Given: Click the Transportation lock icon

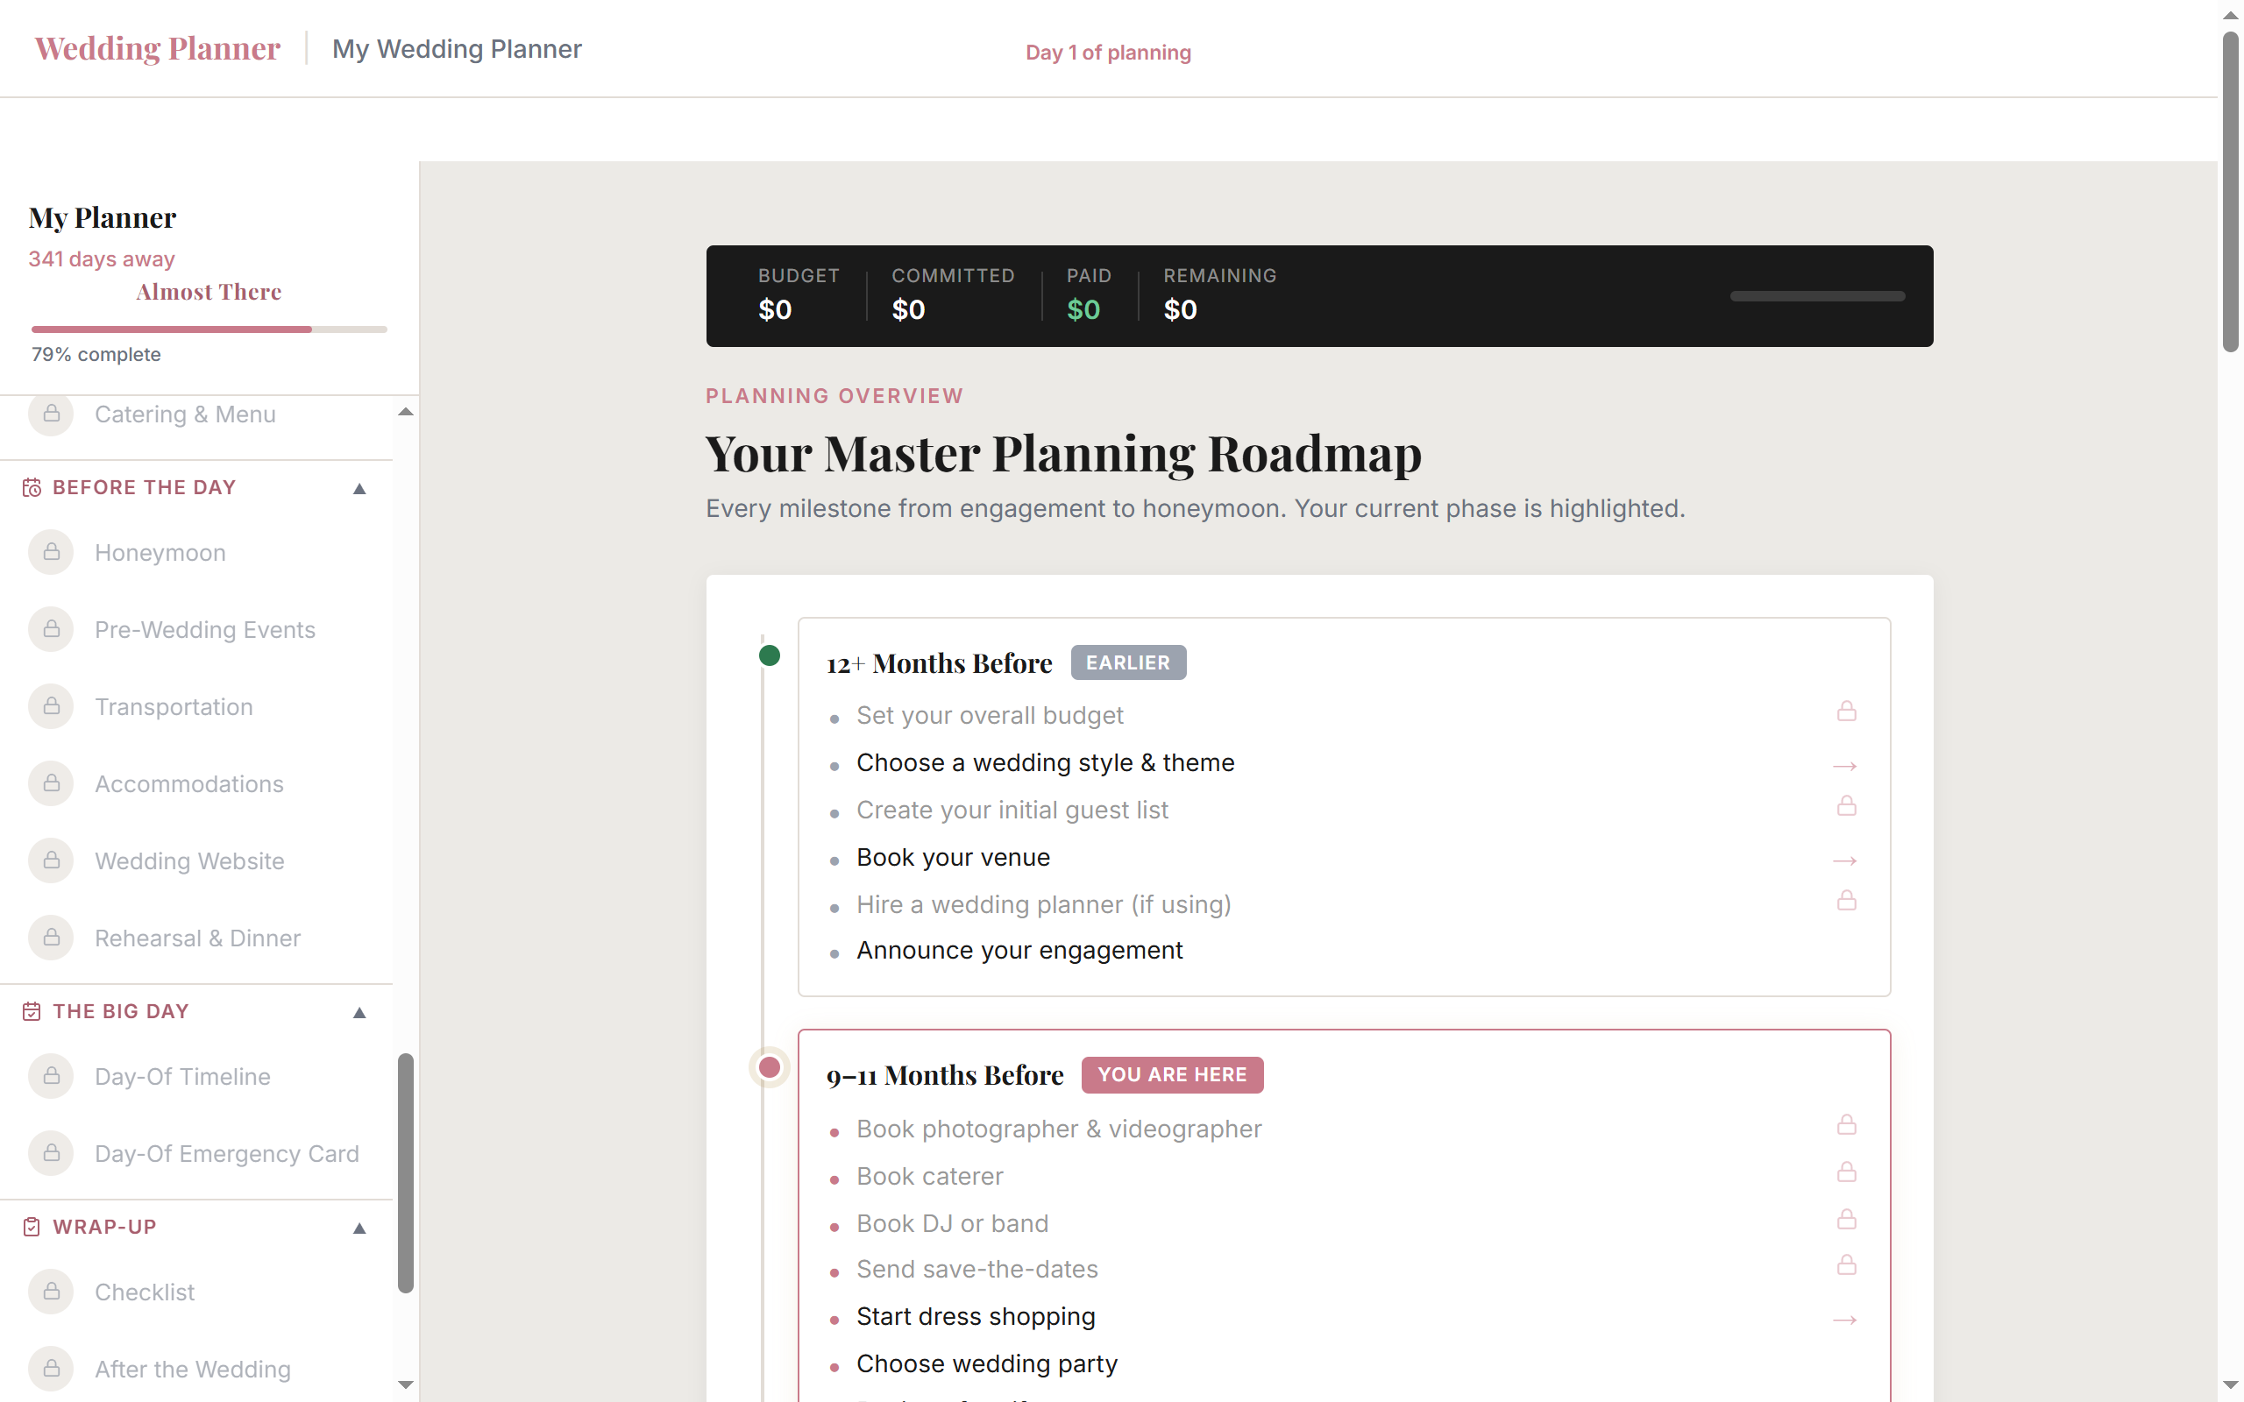Looking at the screenshot, I should (51, 706).
